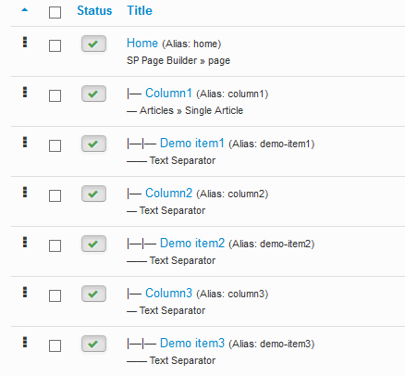Viewport: 405px width, 376px height.
Task: Grab the drag handle for Home row
Action: click(x=25, y=42)
